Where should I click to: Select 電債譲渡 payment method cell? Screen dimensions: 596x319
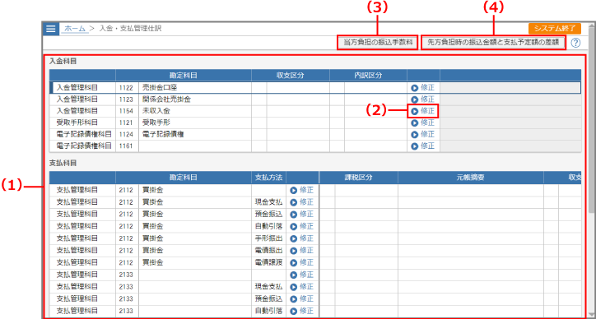coord(268,262)
